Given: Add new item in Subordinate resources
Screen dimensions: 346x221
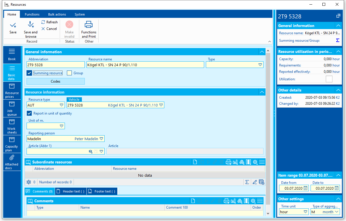Looking at the screenshot, I should point(195,162).
